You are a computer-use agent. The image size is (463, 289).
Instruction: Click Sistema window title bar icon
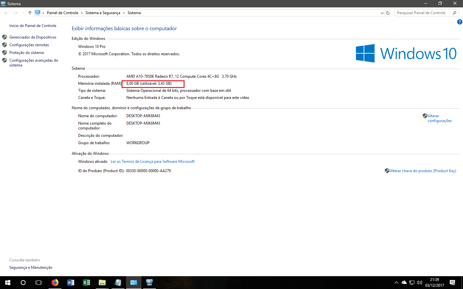point(3,4)
